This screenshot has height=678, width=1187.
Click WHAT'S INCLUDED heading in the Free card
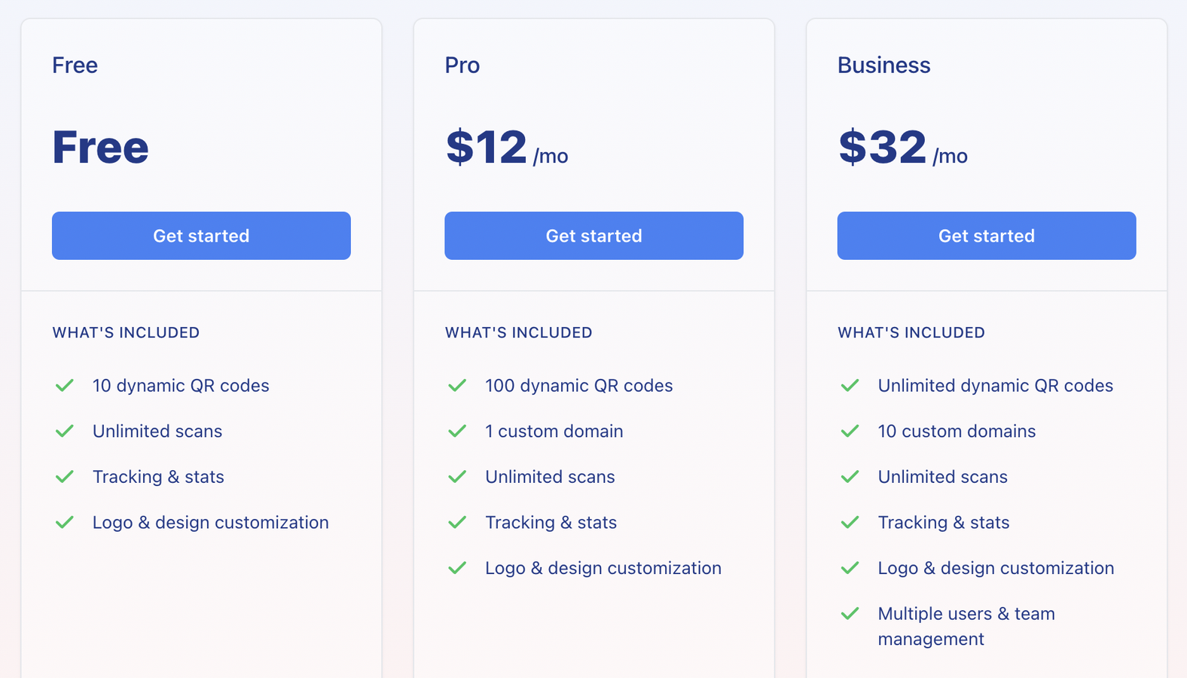[125, 332]
